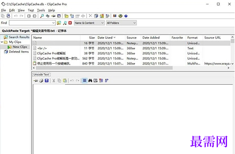
Task: Click the QuickPaste arrow icon in main toolbar
Action: click(x=53, y=16)
